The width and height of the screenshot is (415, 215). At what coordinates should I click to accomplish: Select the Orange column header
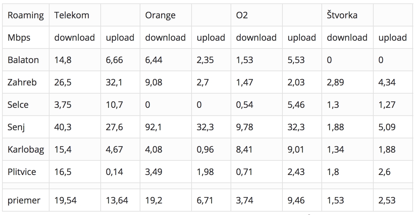pyautogui.click(x=160, y=15)
